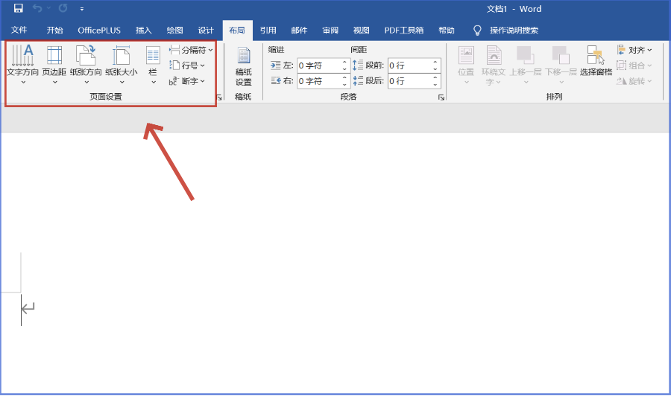Screen dimensions: 671x396
Task: Click the Undo arrow icon
Action: pyautogui.click(x=37, y=8)
